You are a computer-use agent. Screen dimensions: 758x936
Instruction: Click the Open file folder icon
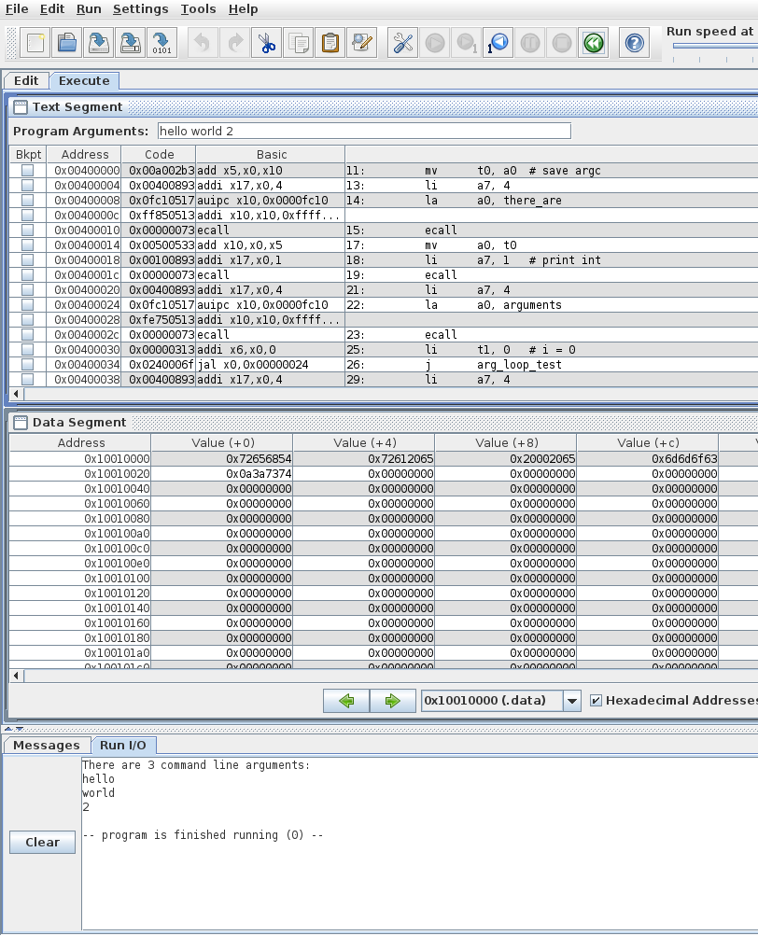click(67, 43)
